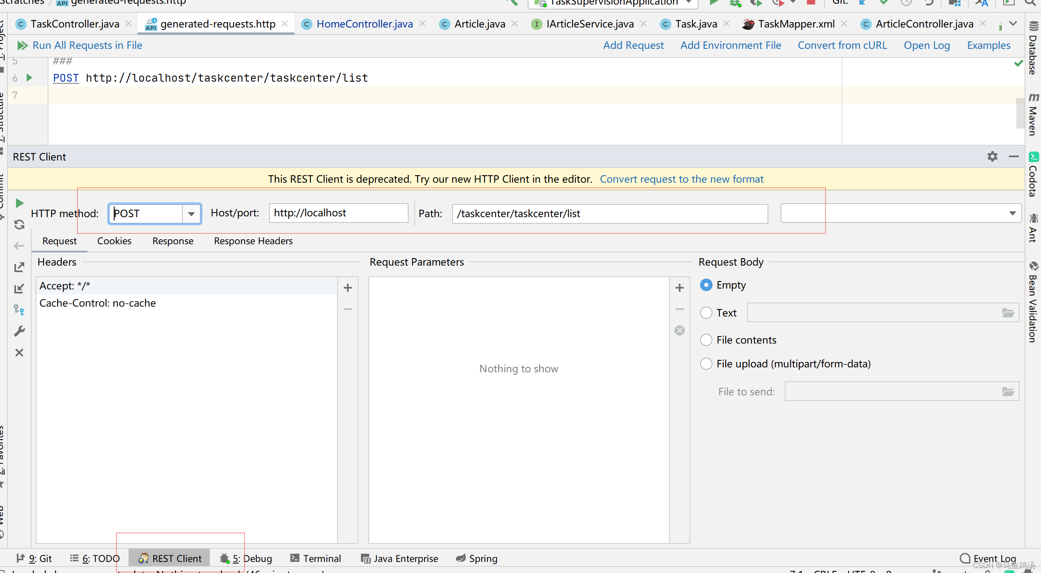Run the POST request via the gutter arrow on line 6
This screenshot has width=1041, height=573.
click(x=29, y=78)
